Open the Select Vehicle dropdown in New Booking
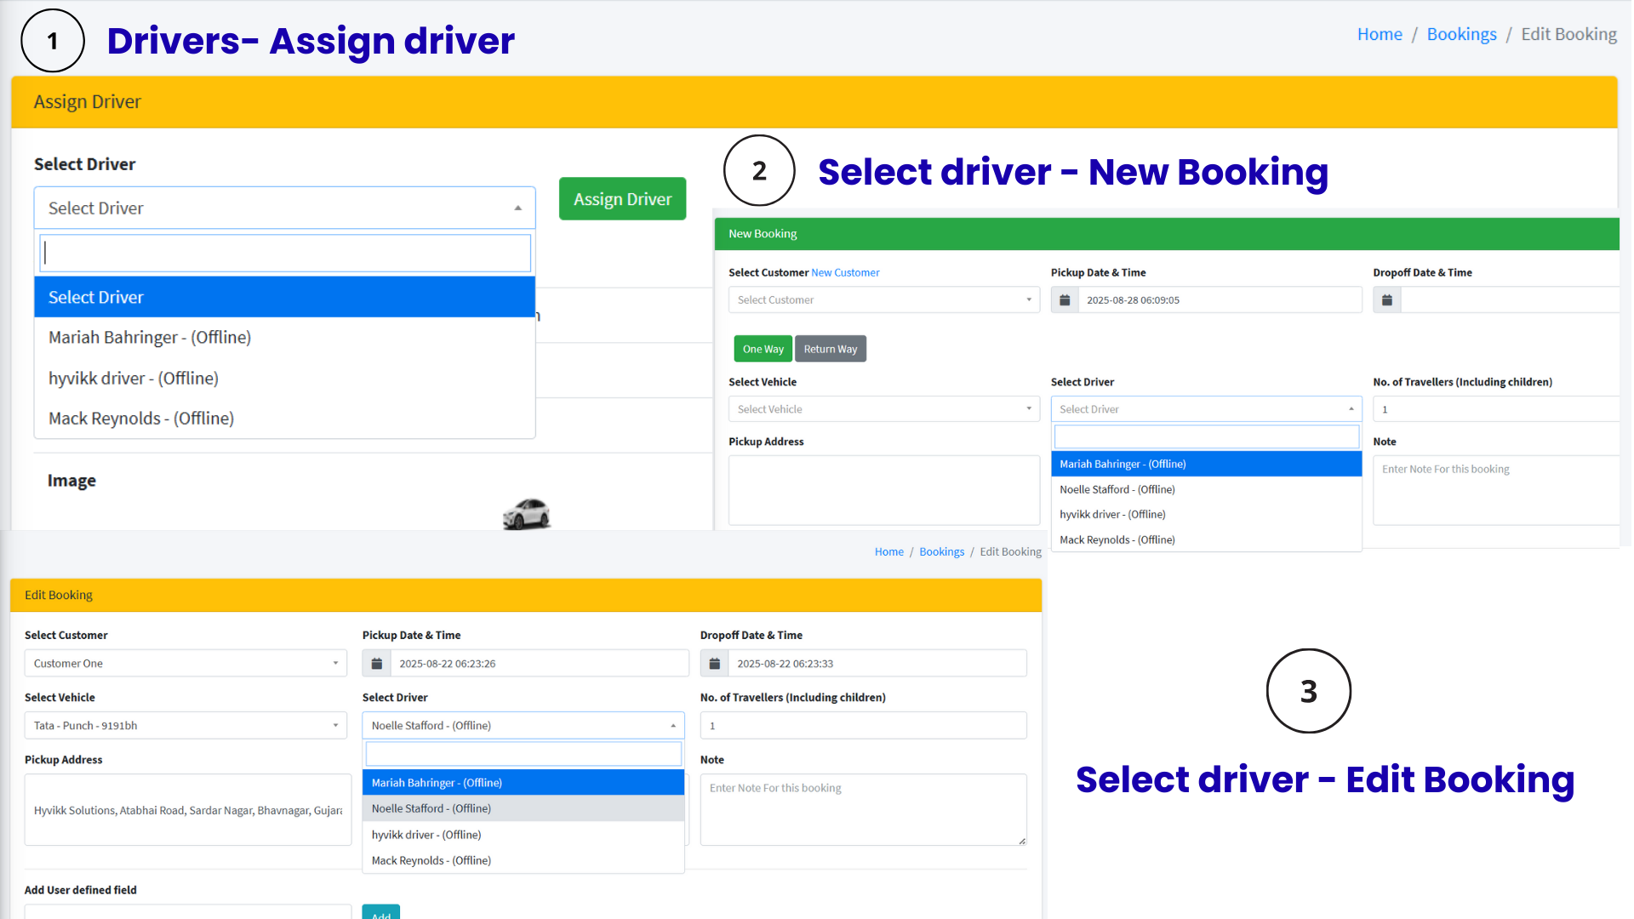The image size is (1634, 919). point(883,409)
